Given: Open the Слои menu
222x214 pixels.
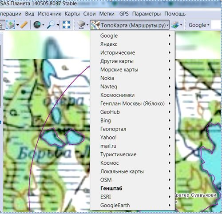Looking at the screenshot, I should [89, 14].
